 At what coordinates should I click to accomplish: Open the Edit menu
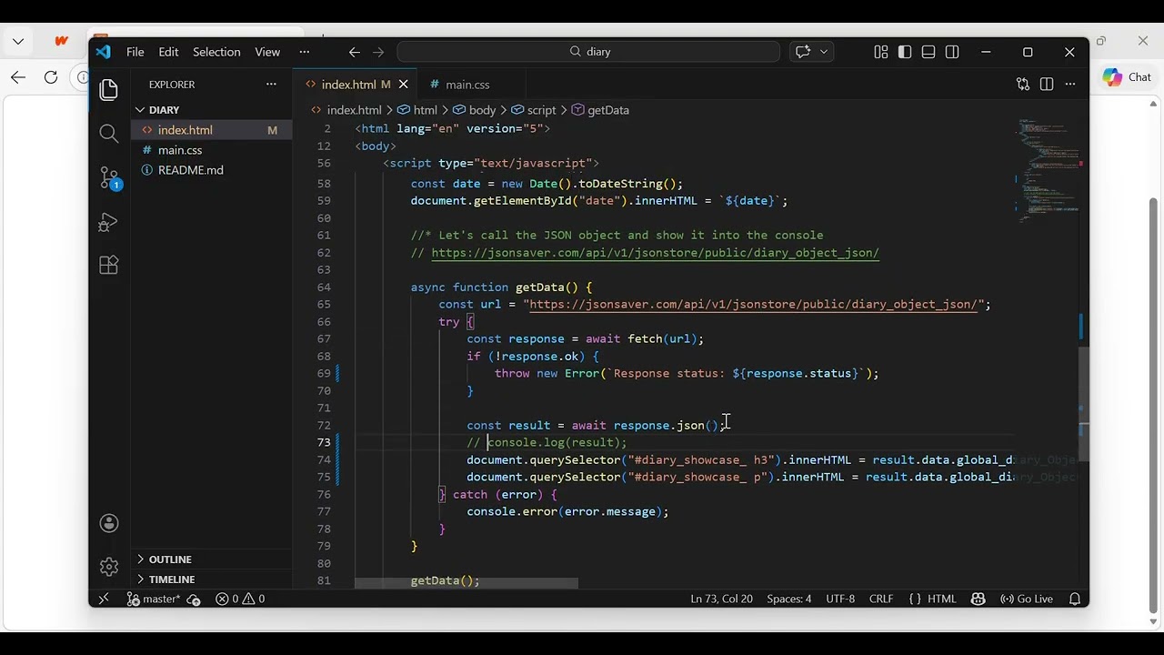[168, 52]
